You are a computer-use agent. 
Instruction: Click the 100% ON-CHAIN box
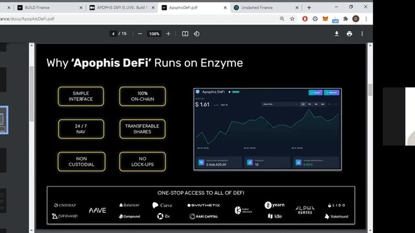point(143,96)
